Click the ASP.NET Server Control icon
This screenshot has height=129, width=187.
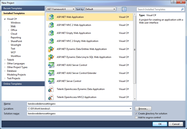tap(51, 81)
